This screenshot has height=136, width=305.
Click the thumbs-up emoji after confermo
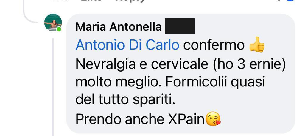257,45
